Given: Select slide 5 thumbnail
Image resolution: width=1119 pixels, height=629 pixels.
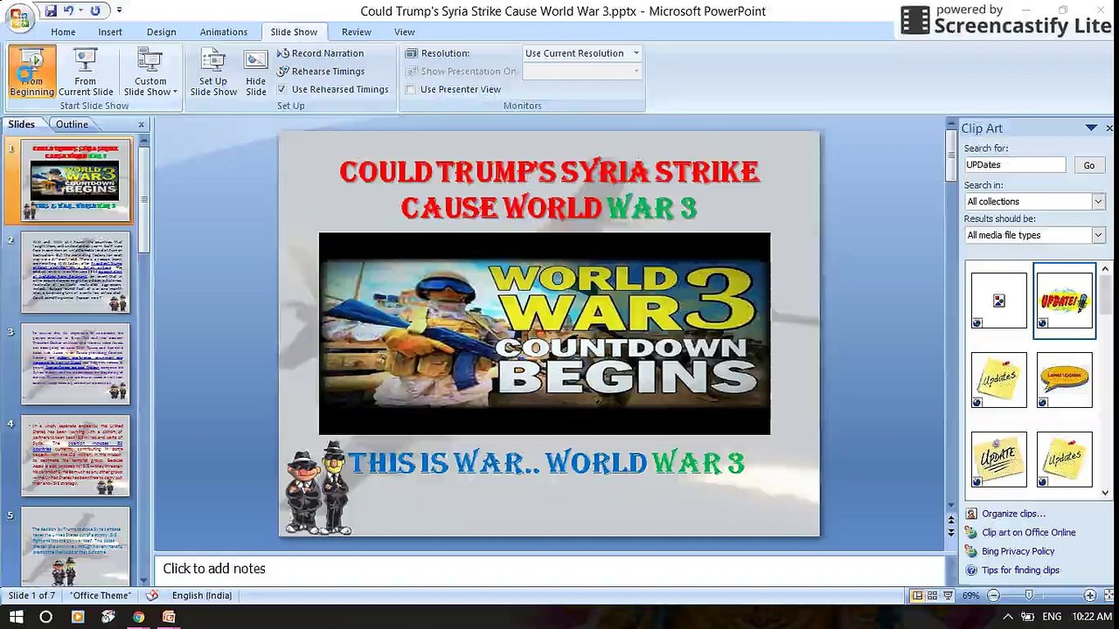Looking at the screenshot, I should [x=76, y=546].
